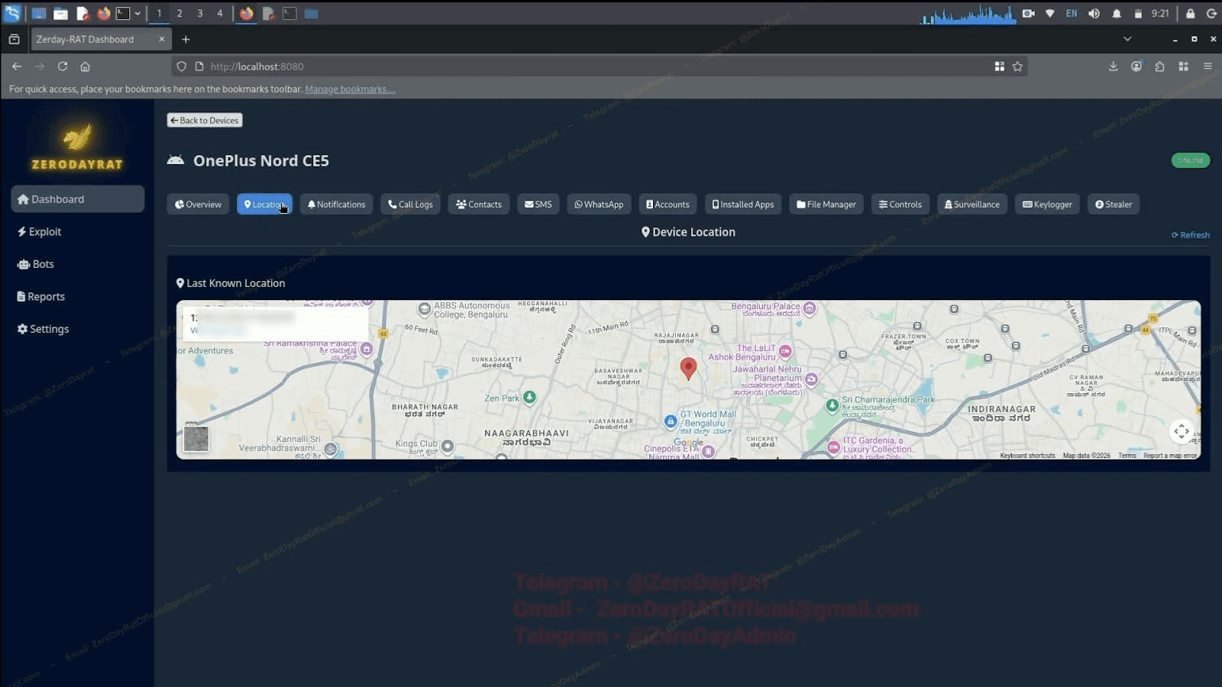The width and height of the screenshot is (1222, 687).
Task: Open the Keylogger module
Action: (1046, 204)
